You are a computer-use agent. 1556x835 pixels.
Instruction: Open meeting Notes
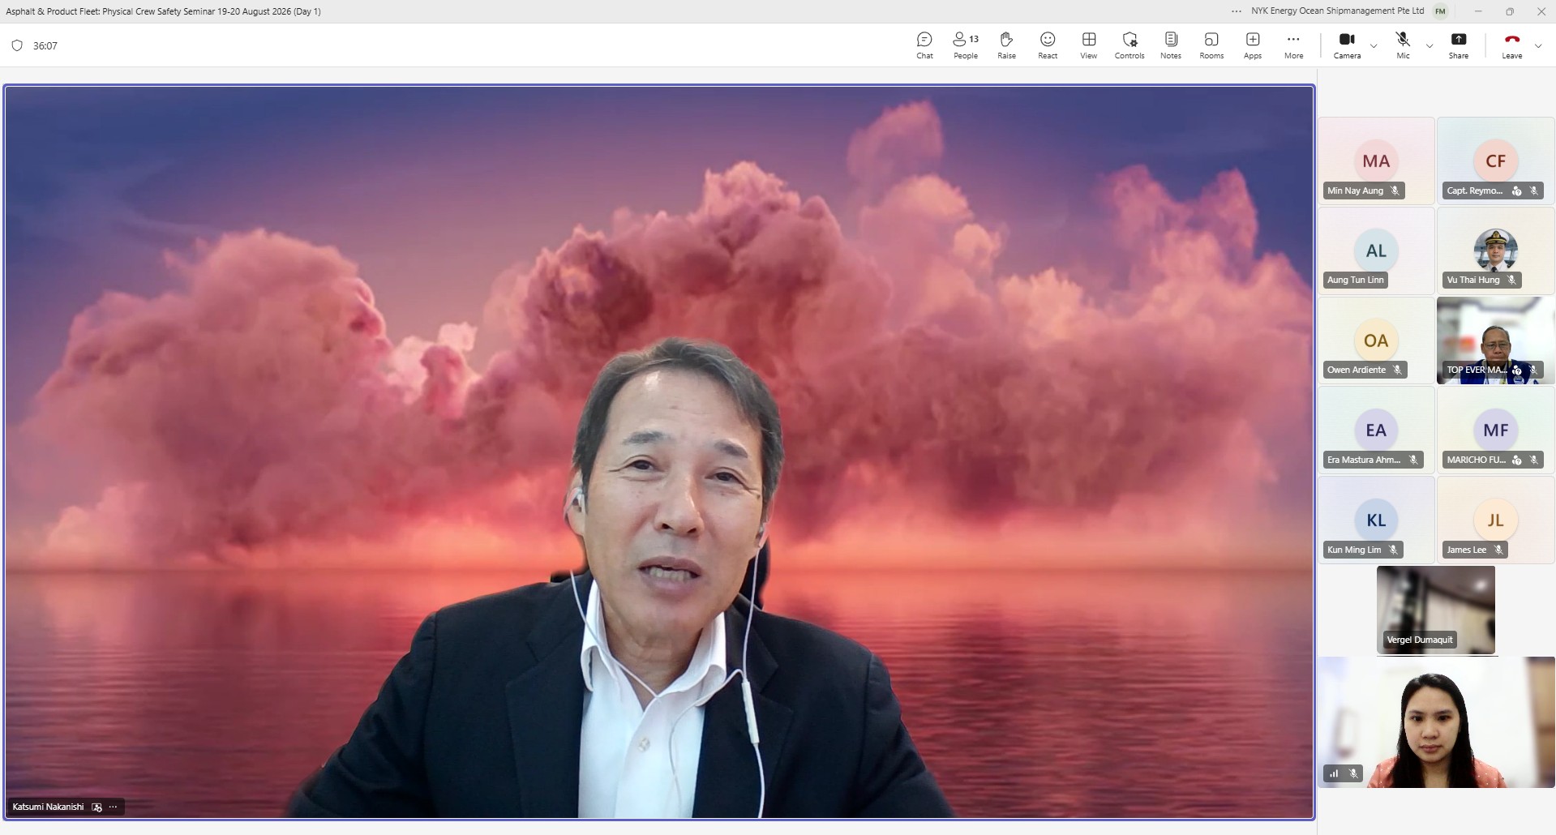coord(1171,45)
